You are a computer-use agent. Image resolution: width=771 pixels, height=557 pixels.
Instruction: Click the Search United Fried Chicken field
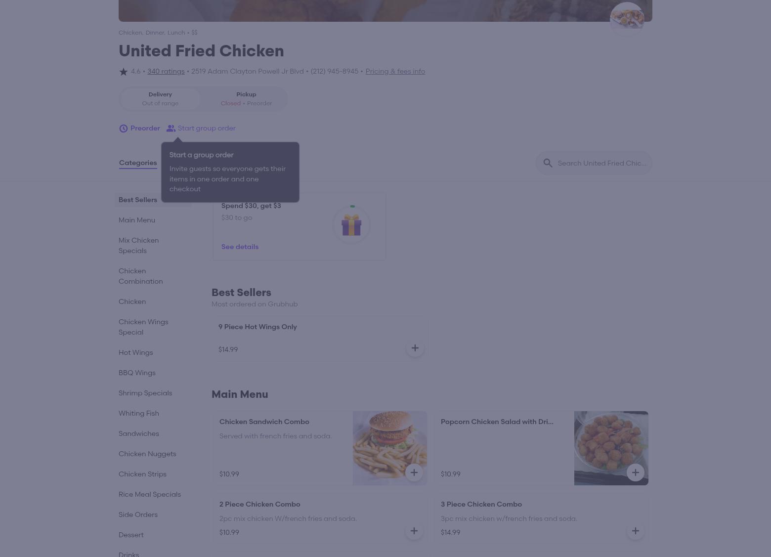[x=594, y=163]
